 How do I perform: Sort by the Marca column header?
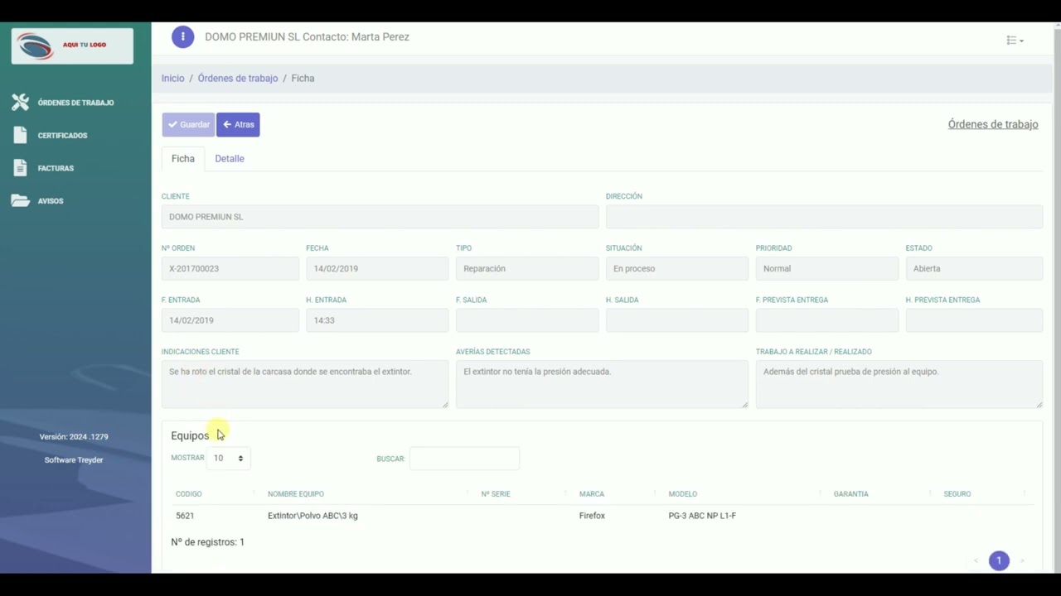coord(592,494)
